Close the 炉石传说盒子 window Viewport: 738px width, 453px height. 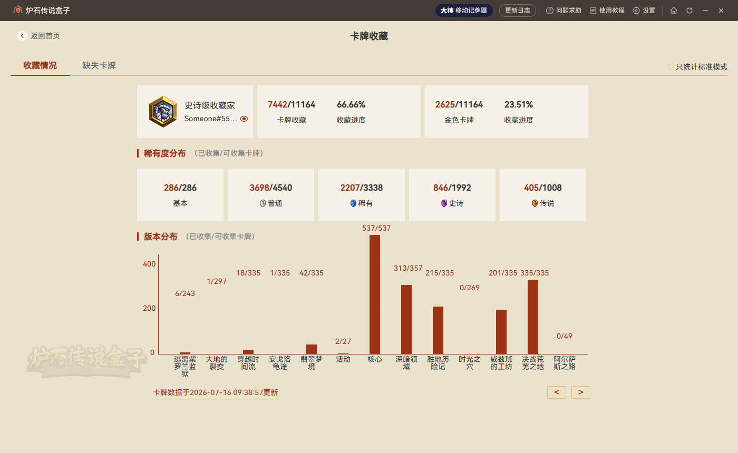pos(721,11)
